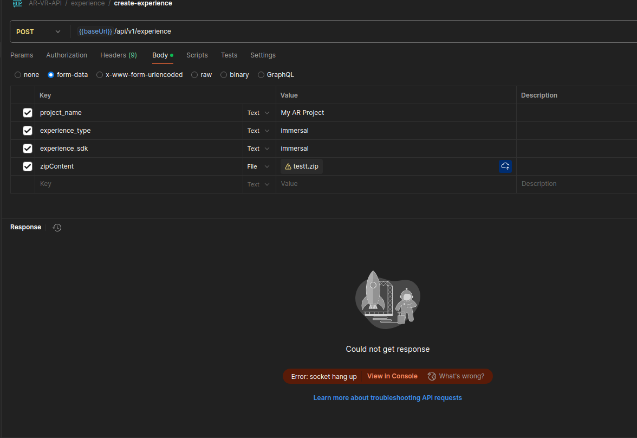637x438 pixels.
Task: Choose the x-www-form-urlencoded body option
Action: tap(100, 75)
